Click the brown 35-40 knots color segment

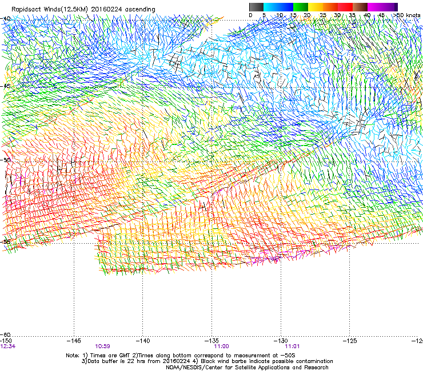point(360,7)
